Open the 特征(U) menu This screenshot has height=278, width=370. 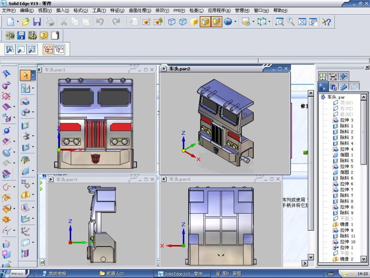(117, 10)
